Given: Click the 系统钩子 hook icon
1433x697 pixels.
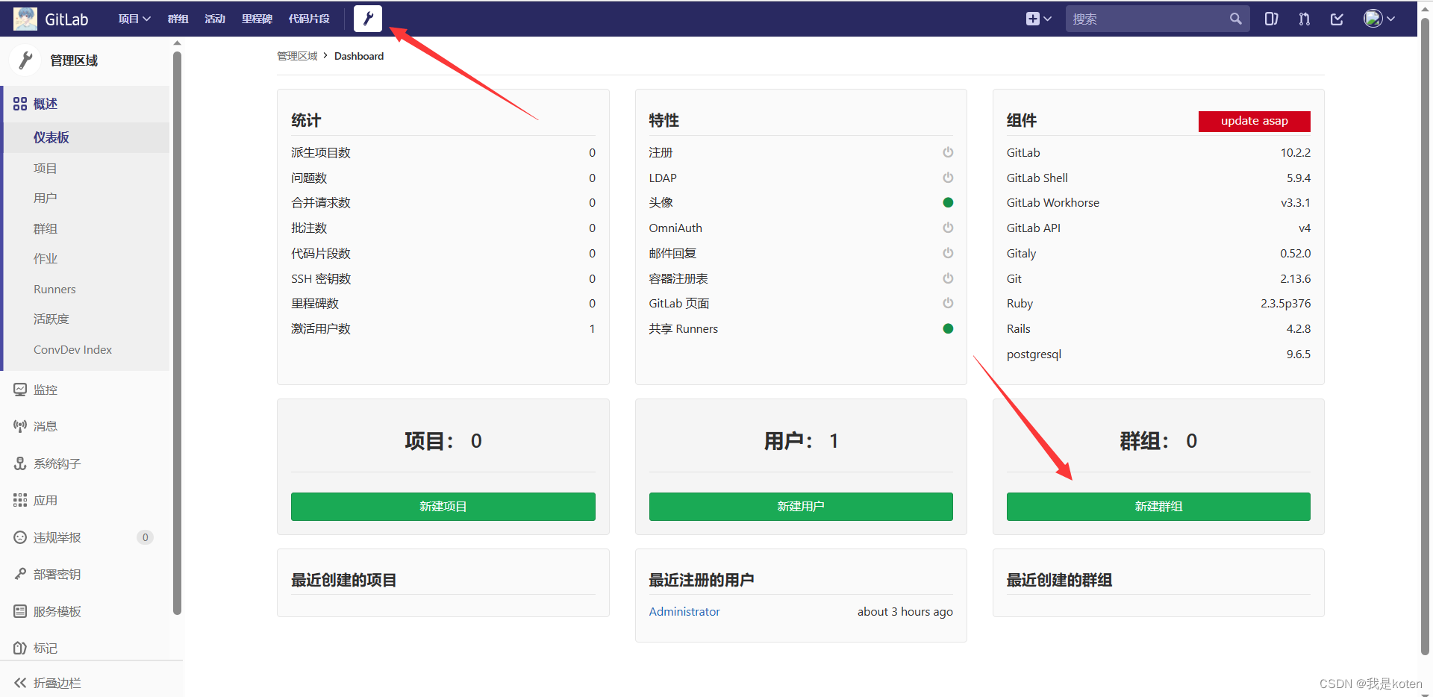Looking at the screenshot, I should [x=20, y=463].
